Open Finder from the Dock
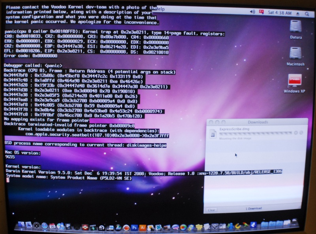The width and height of the screenshot is (316, 234). [21, 224]
